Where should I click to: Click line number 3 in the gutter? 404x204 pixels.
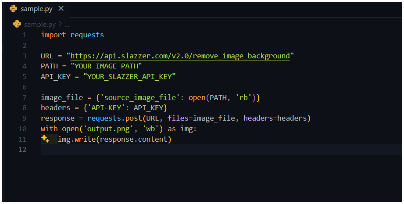click(25, 56)
